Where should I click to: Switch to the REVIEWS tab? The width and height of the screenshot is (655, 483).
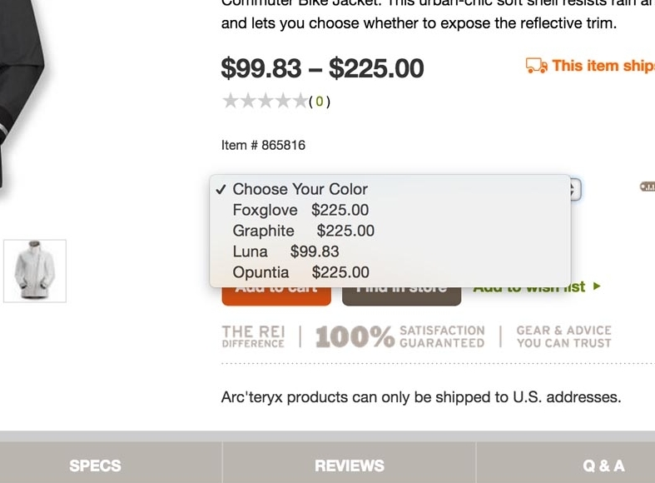point(350,466)
